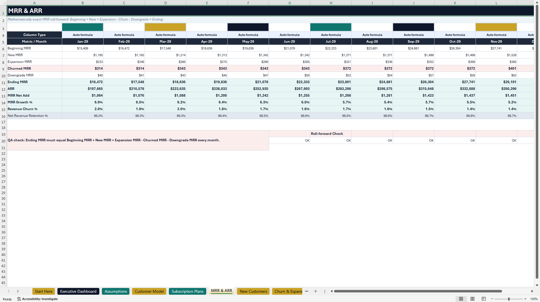Switch to Page Layout view icon
Viewport: 540px width, 302px height.
[472, 299]
